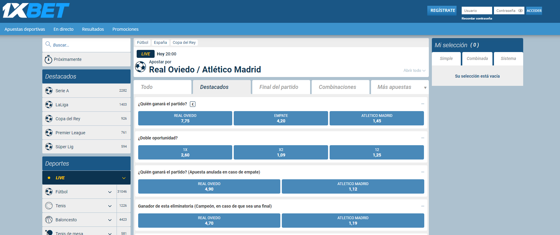
Task: Click the Baloncesto count 4423
Action: (x=123, y=219)
